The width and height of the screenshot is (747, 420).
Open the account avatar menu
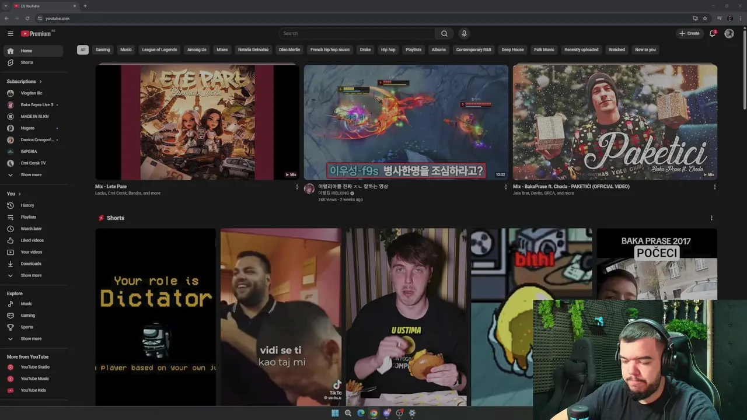pyautogui.click(x=729, y=33)
